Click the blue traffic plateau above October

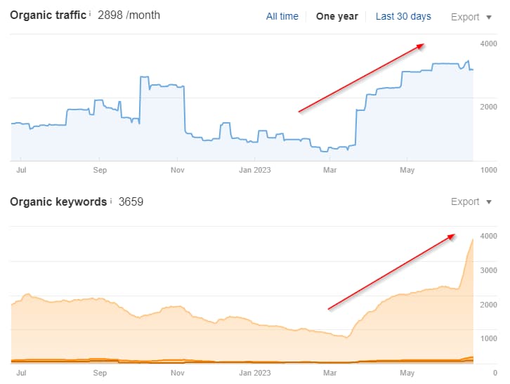pyautogui.click(x=162, y=86)
